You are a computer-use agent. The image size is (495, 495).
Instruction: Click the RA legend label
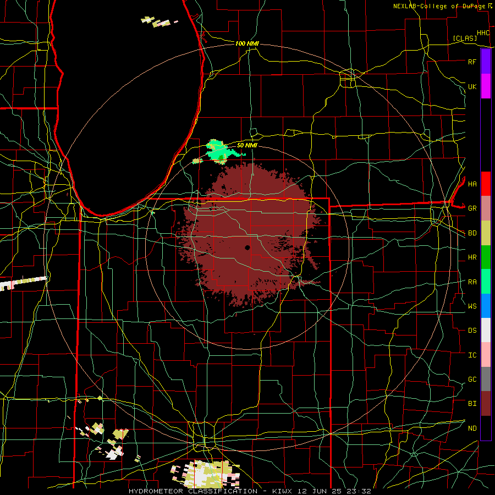click(472, 282)
